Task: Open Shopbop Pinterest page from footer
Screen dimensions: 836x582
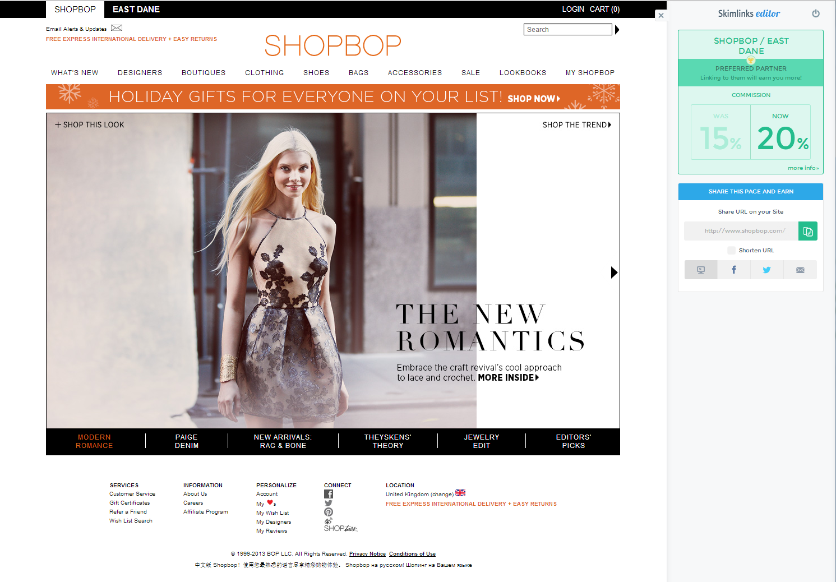Action: pos(329,512)
